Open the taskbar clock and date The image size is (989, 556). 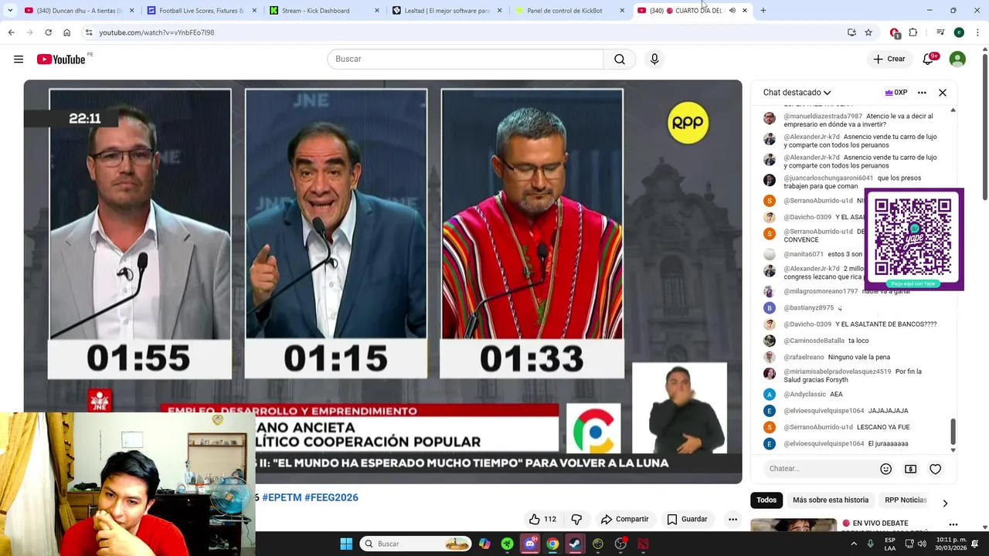coord(951,544)
